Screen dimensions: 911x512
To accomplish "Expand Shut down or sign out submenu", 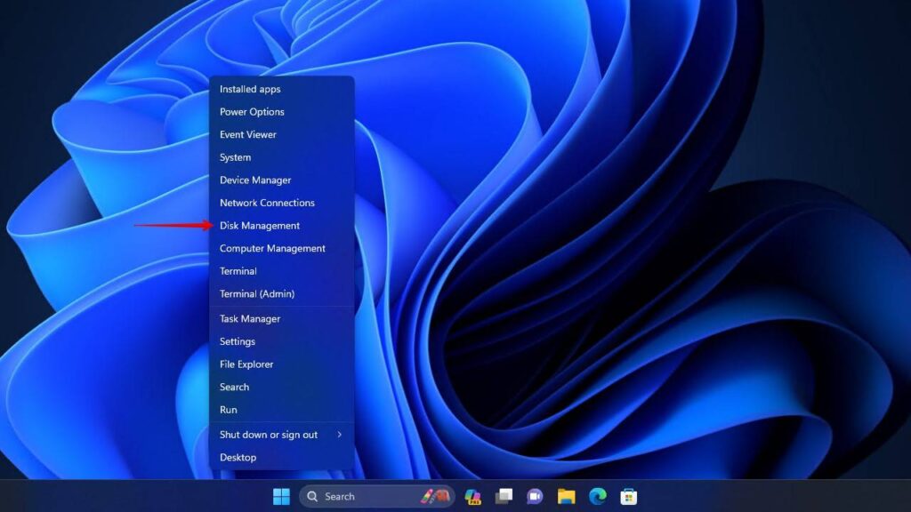I will click(x=282, y=434).
